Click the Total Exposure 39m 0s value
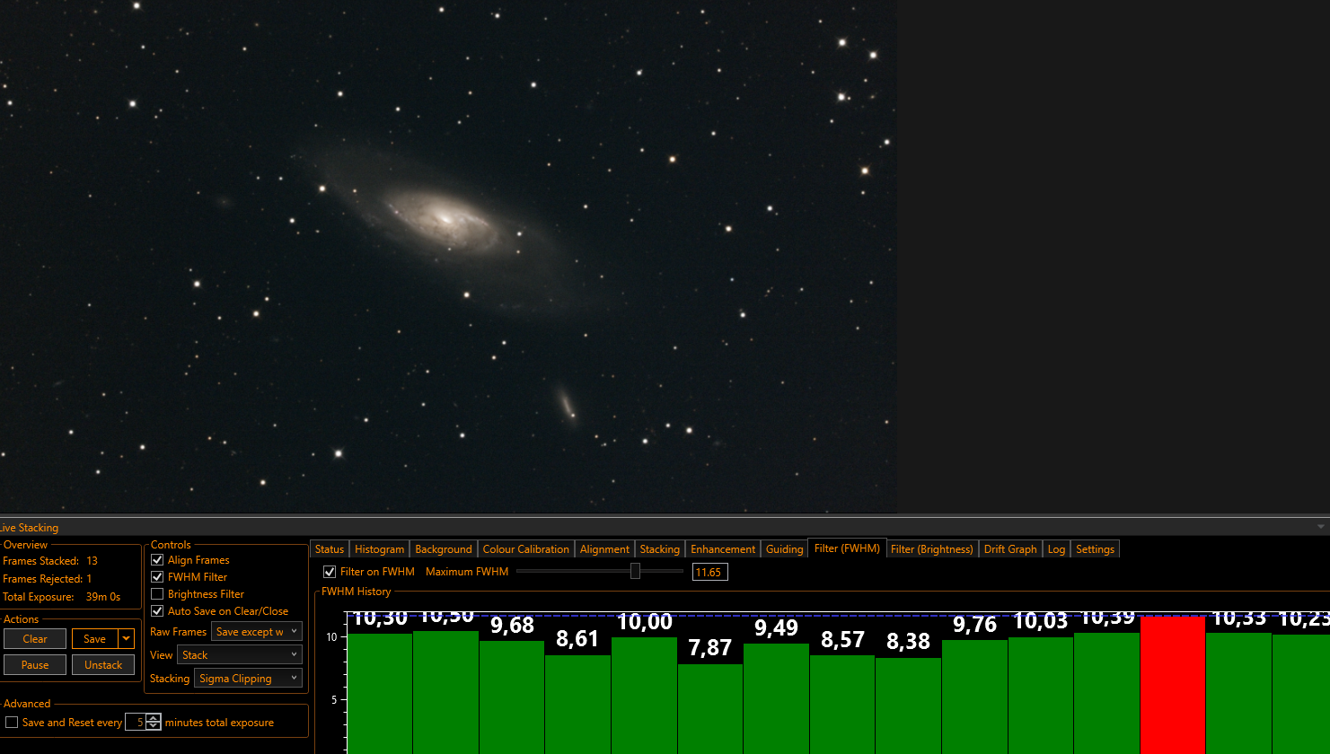This screenshot has height=754, width=1330. point(103,597)
